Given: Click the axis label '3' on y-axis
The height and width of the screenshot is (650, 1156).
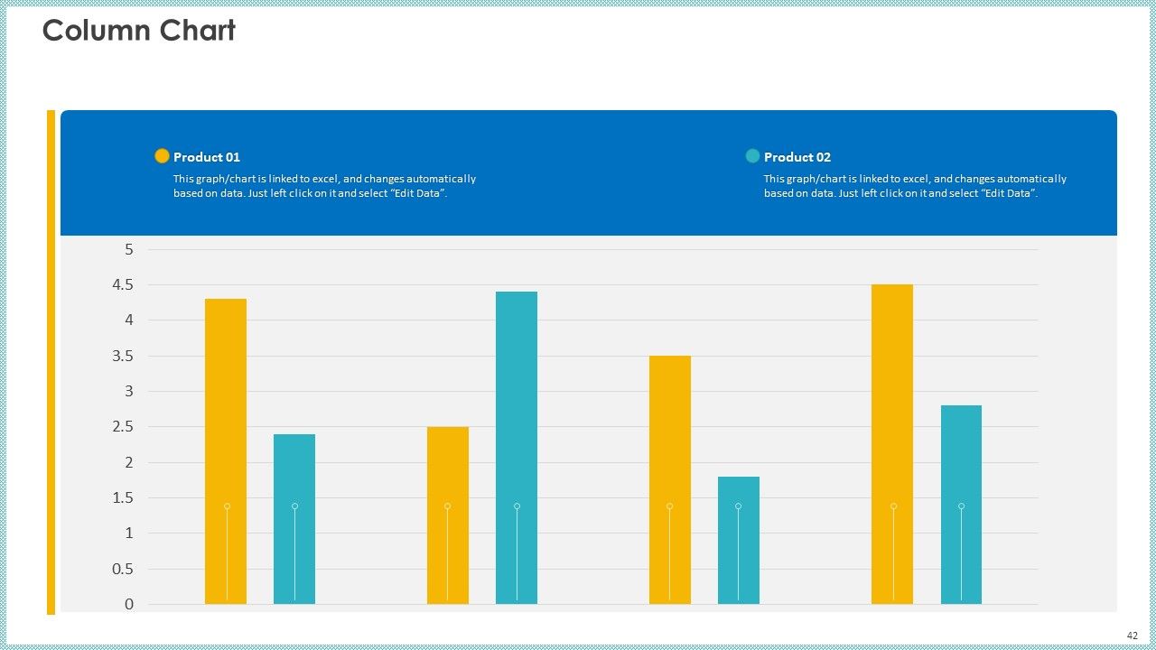Looking at the screenshot, I should (129, 391).
